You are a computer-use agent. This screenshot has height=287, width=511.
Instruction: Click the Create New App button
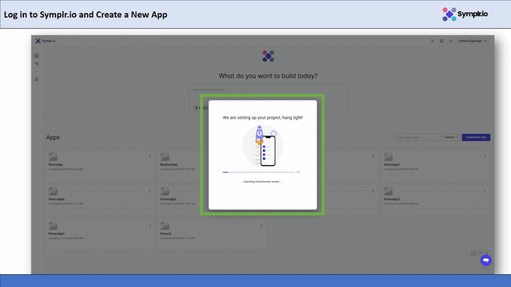pos(476,137)
